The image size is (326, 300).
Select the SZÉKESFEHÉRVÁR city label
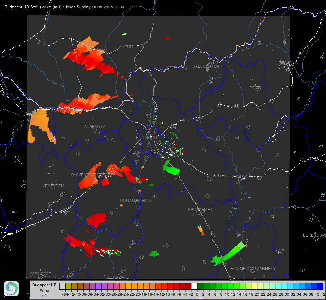tap(95, 175)
